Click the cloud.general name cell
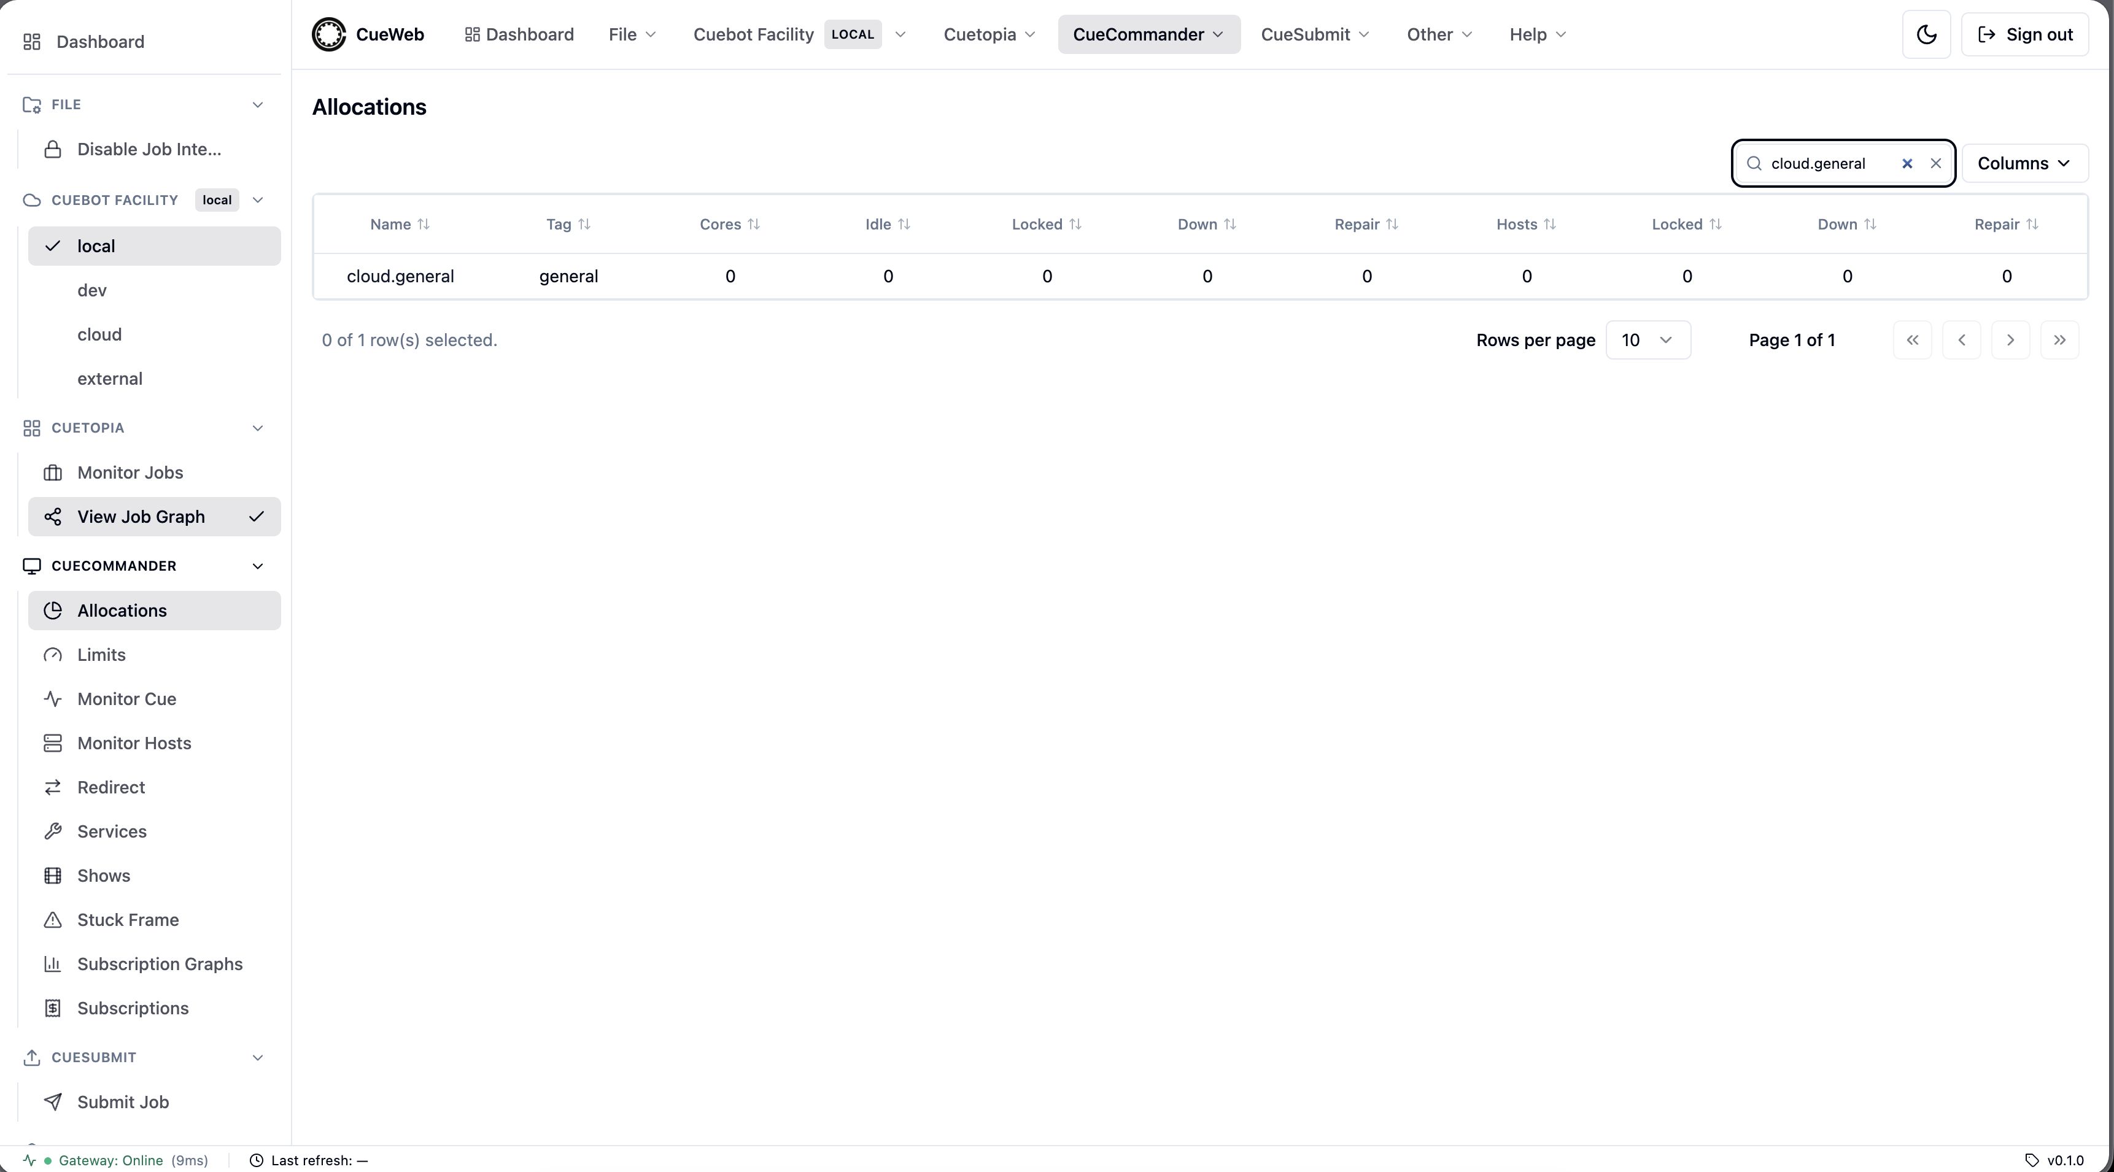 tap(400, 276)
